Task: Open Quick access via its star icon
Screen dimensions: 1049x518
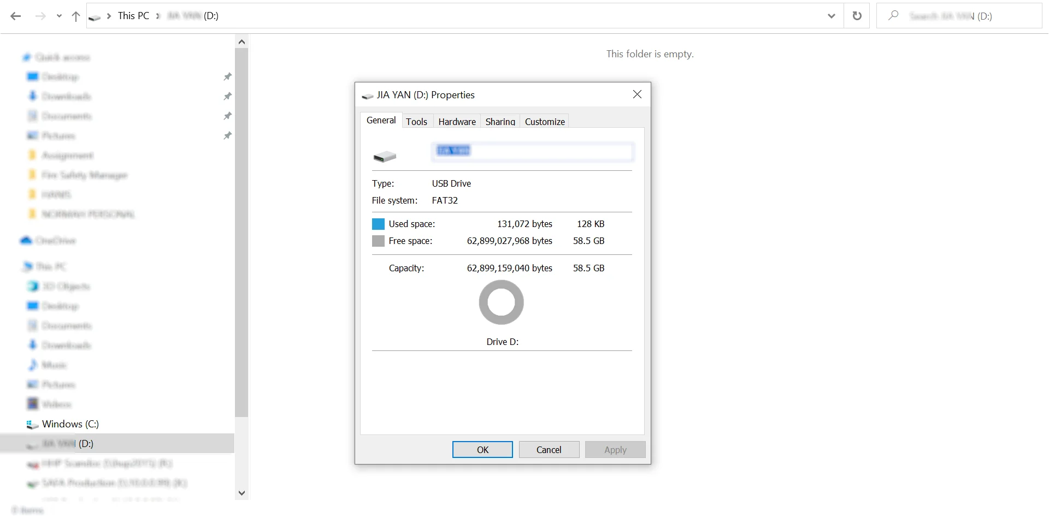Action: 26,57
